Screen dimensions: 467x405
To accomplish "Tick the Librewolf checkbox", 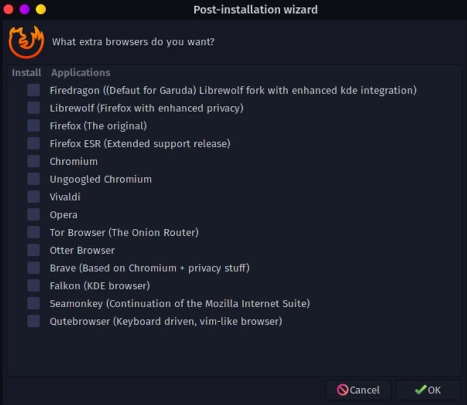I will click(x=34, y=108).
